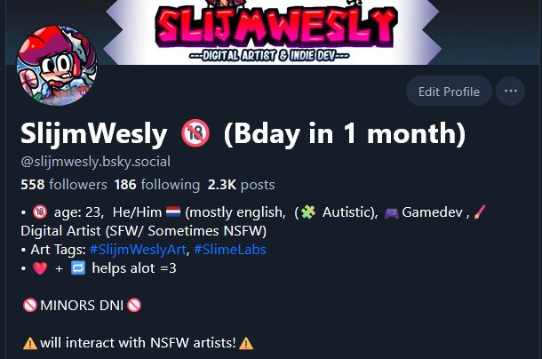Open the SlijmWesly banner image
The image size is (542, 359).
[x=273, y=32]
